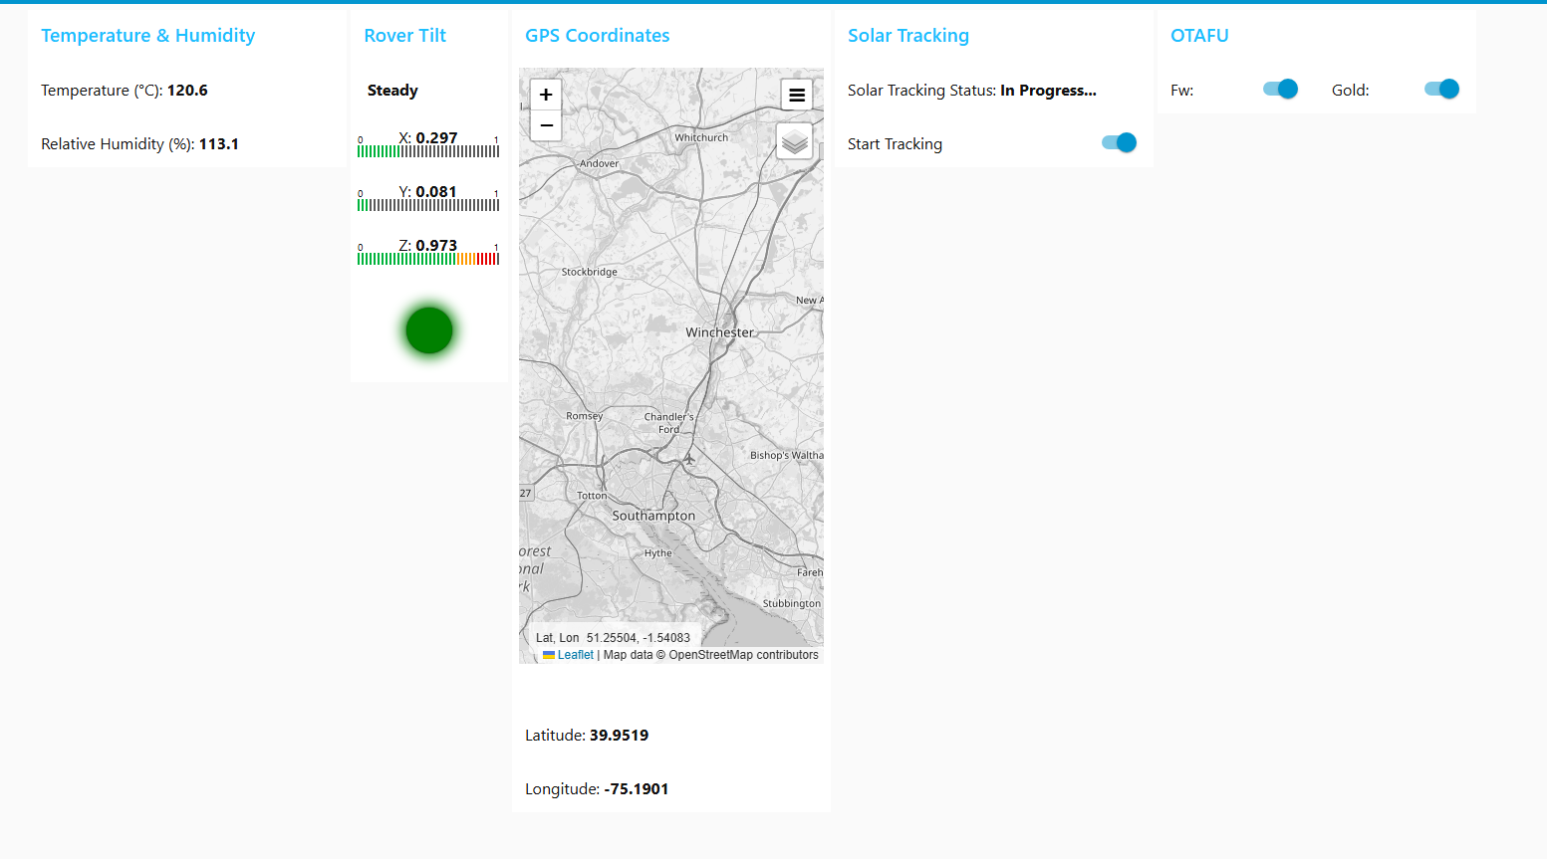Zoom in on the map

546,96
